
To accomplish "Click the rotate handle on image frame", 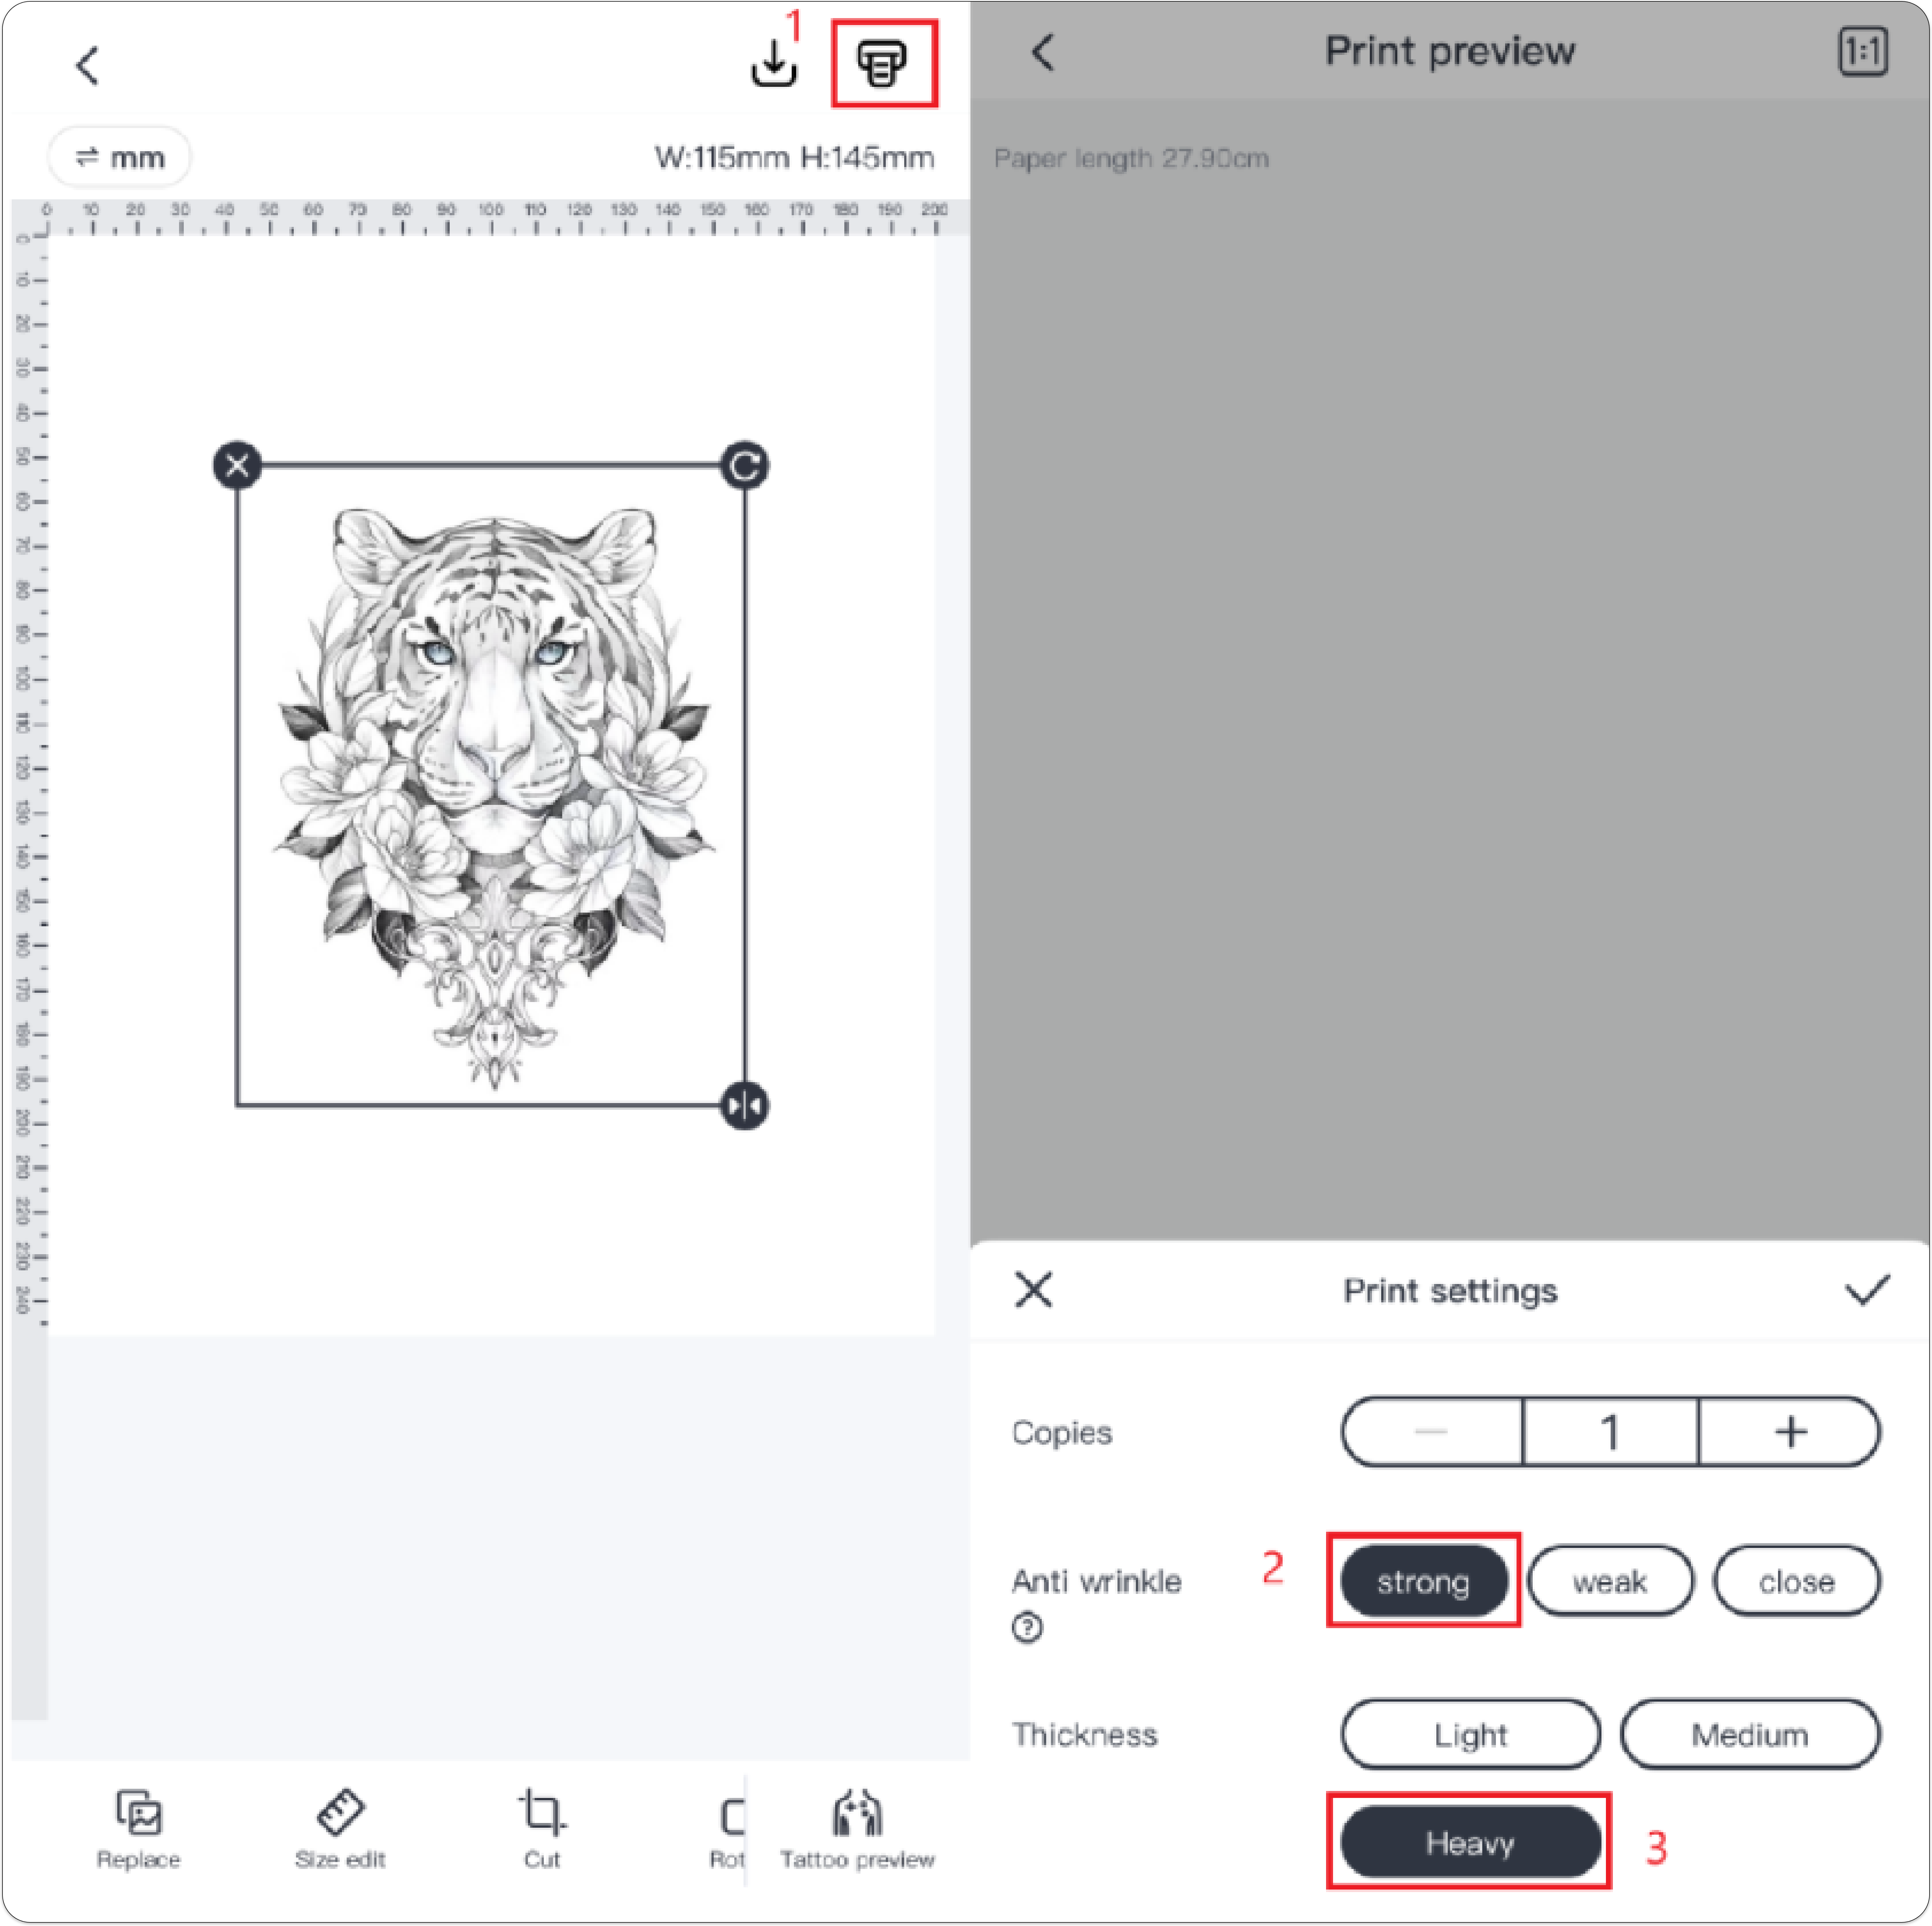I will (744, 465).
